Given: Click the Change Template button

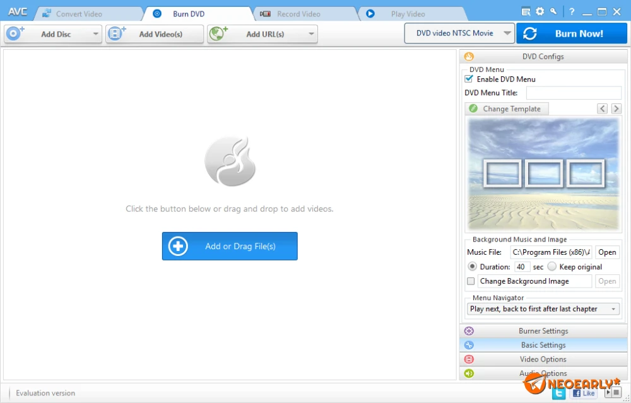Looking at the screenshot, I should coord(507,108).
